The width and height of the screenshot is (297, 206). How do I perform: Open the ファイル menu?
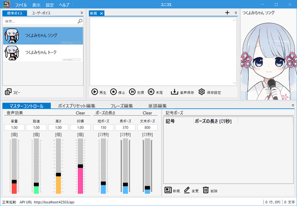(21, 5)
